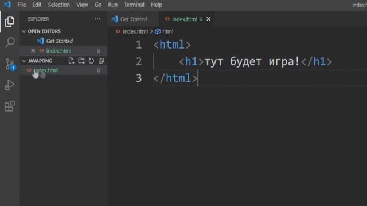The height and width of the screenshot is (206, 367).
Task: Click index.html in the breadcrumb
Action: [135, 31]
